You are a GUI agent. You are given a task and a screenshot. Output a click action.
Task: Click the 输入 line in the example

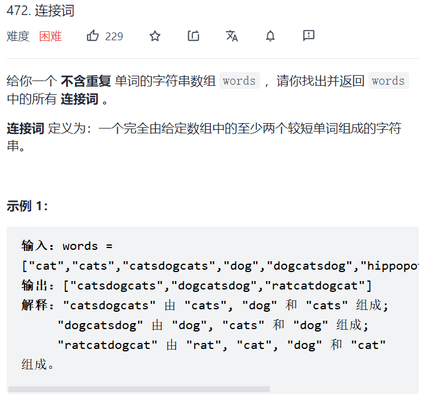coord(67,246)
